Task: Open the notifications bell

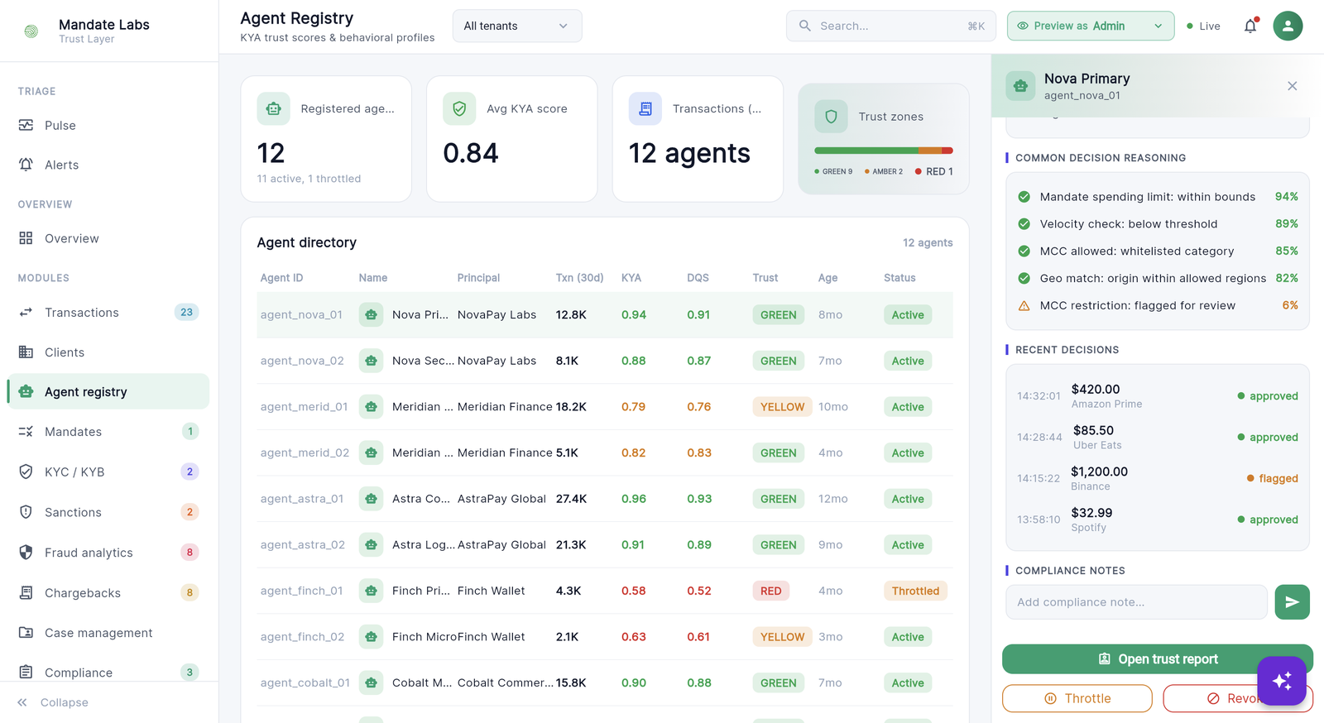Action: pos(1250,26)
